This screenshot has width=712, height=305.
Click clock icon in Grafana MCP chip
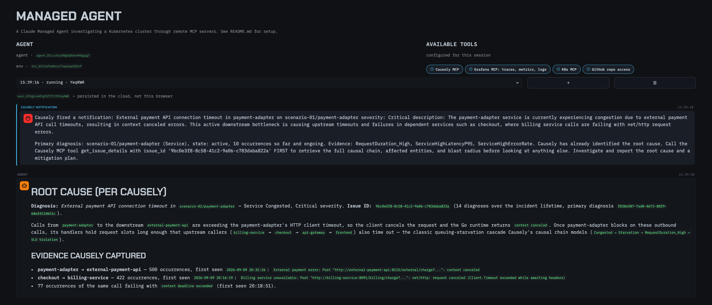471,69
